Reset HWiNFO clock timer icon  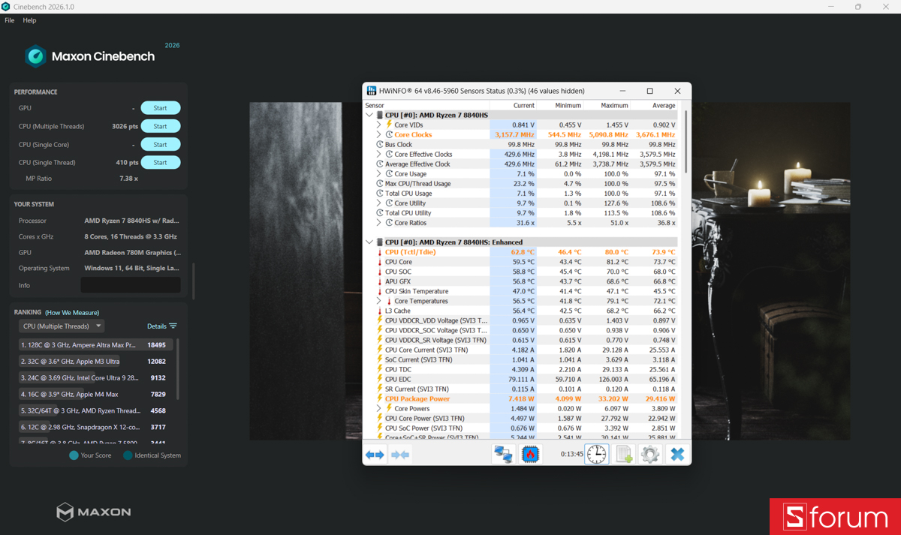pos(597,454)
